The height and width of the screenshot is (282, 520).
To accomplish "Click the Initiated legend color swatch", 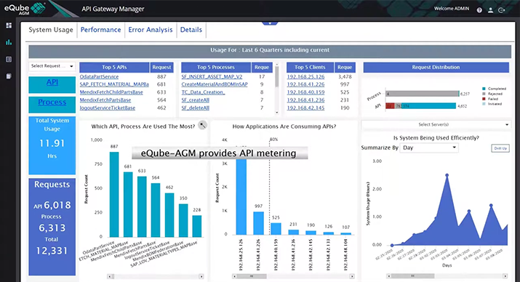I will click(x=484, y=104).
